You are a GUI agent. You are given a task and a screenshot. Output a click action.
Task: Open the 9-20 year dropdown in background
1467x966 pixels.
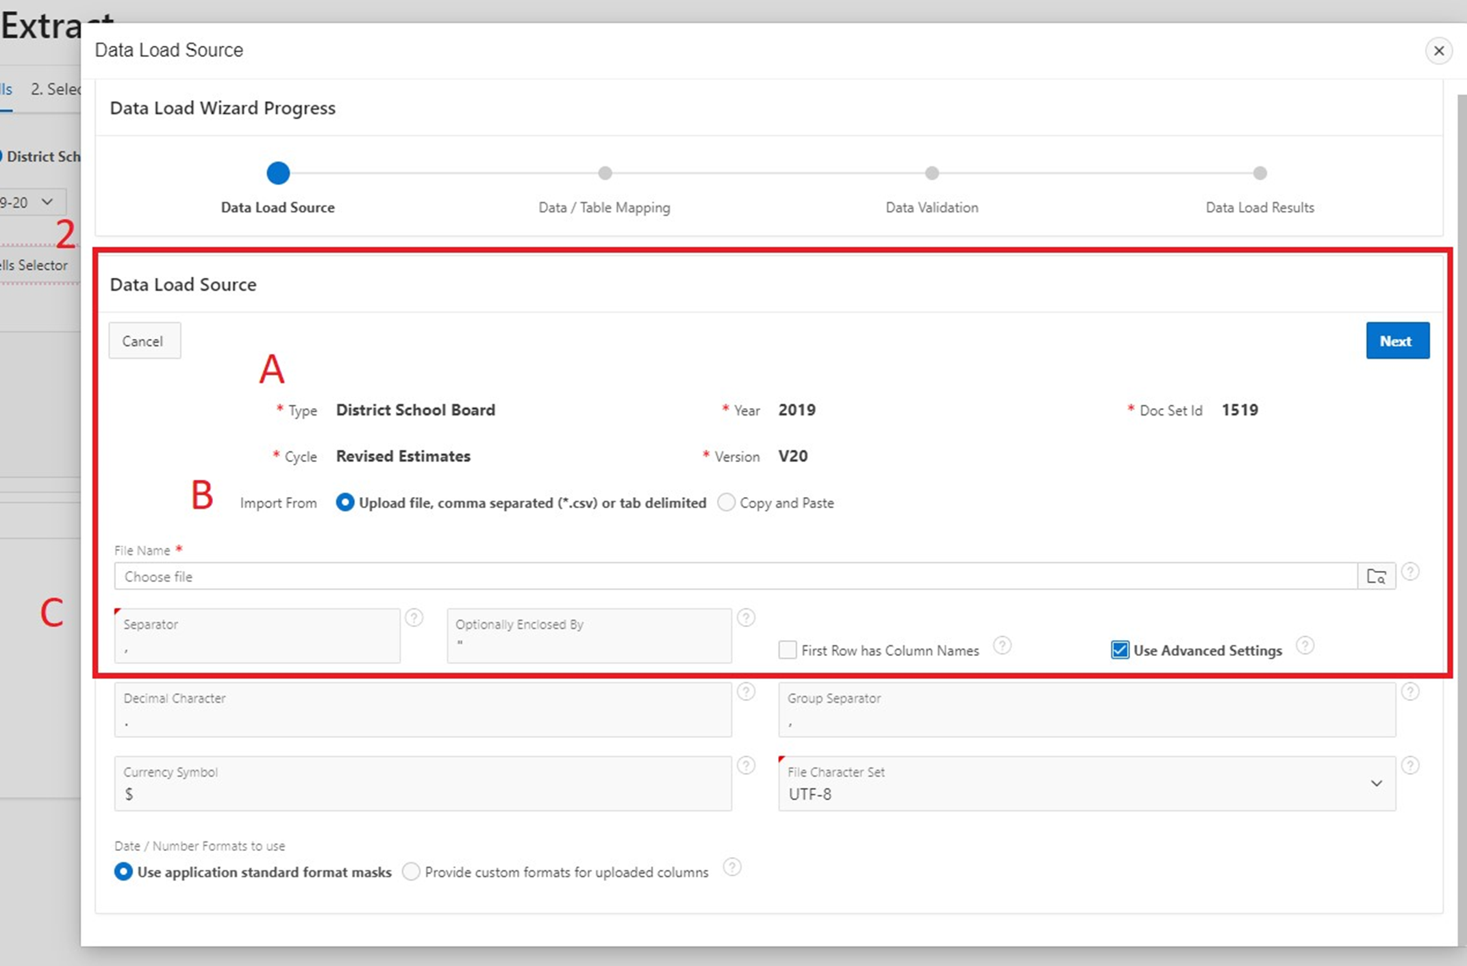pyautogui.click(x=31, y=202)
